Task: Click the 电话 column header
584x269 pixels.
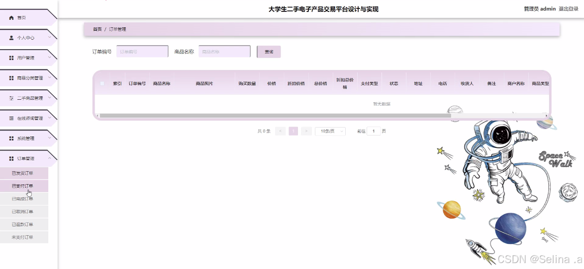Action: click(x=443, y=83)
